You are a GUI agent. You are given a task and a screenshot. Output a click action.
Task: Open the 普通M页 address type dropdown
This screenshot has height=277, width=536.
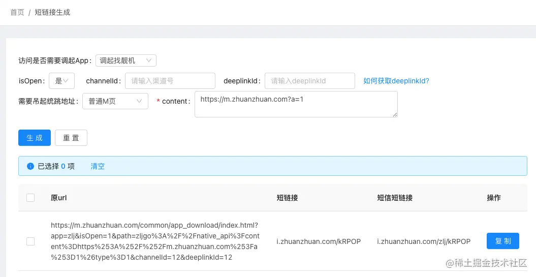(115, 101)
